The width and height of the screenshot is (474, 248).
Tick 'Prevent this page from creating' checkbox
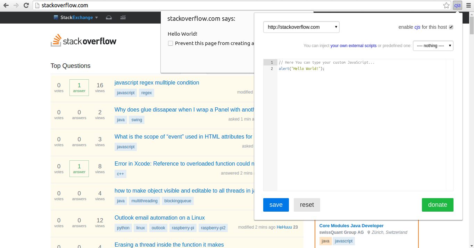(x=171, y=43)
